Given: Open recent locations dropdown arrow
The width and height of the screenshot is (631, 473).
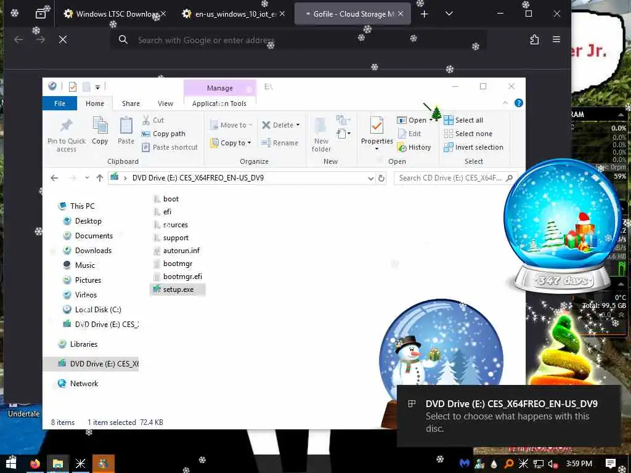Looking at the screenshot, I should coord(87,178).
